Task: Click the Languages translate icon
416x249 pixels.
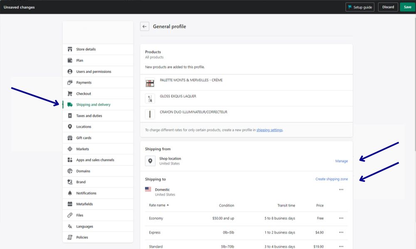Action: click(x=70, y=226)
